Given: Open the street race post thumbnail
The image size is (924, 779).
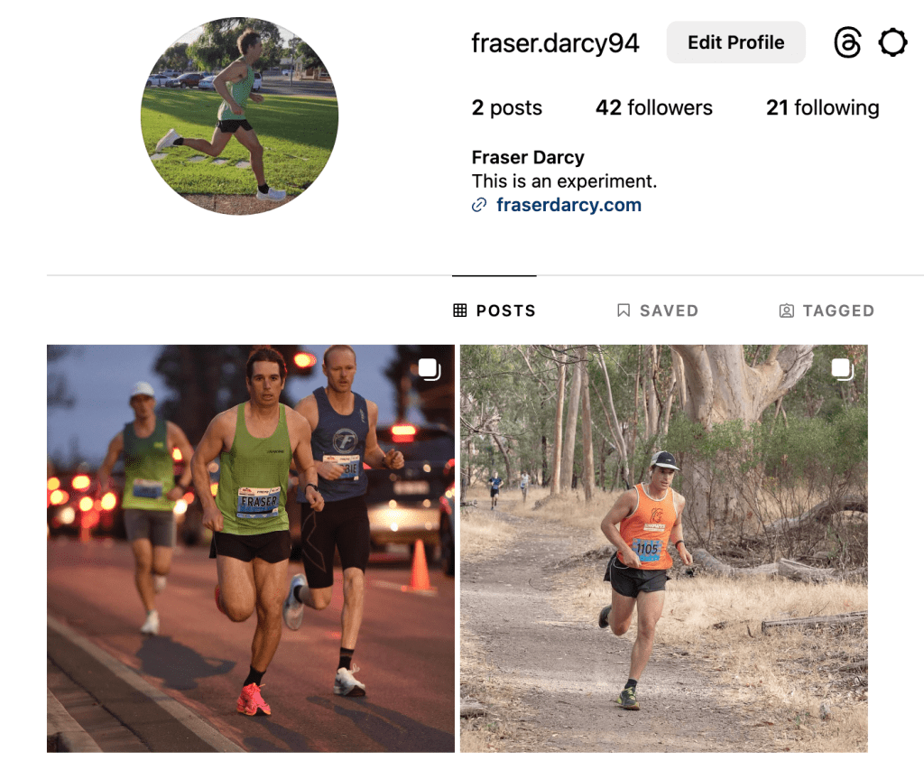Looking at the screenshot, I should [251, 549].
